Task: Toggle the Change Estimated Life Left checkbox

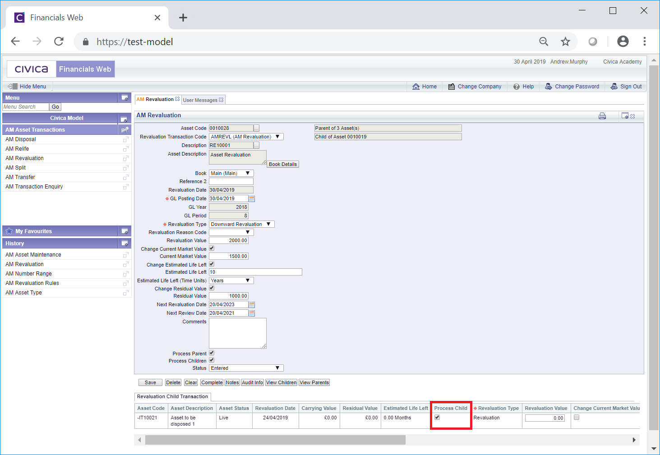Action: tap(212, 264)
